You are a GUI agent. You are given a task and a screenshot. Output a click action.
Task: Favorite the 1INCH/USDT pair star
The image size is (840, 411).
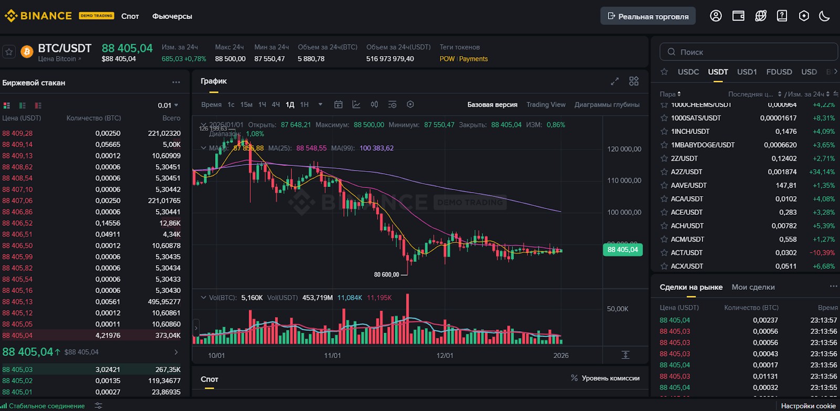(x=664, y=131)
